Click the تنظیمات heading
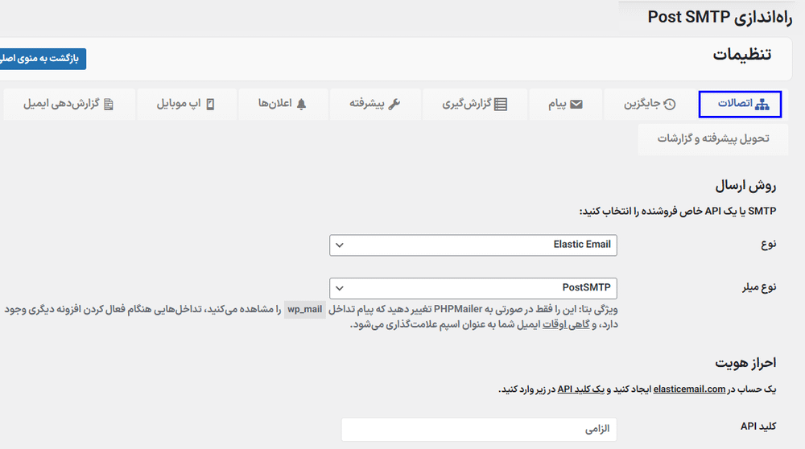The width and height of the screenshot is (805, 449). [x=742, y=55]
